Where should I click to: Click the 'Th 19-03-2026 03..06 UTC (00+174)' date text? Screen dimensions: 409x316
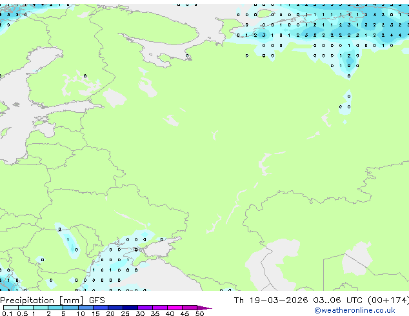321,301
